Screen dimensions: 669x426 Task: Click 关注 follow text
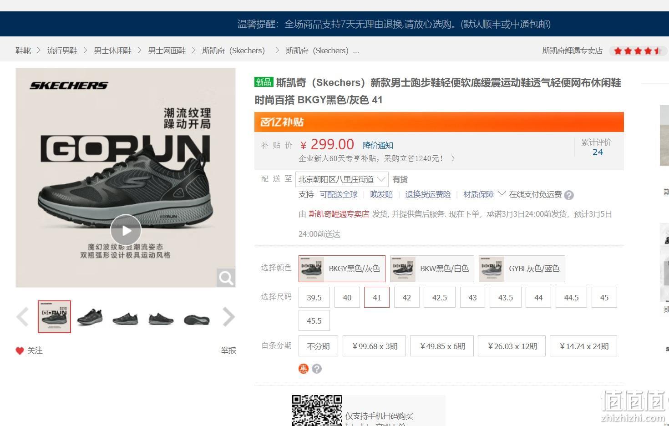click(35, 350)
